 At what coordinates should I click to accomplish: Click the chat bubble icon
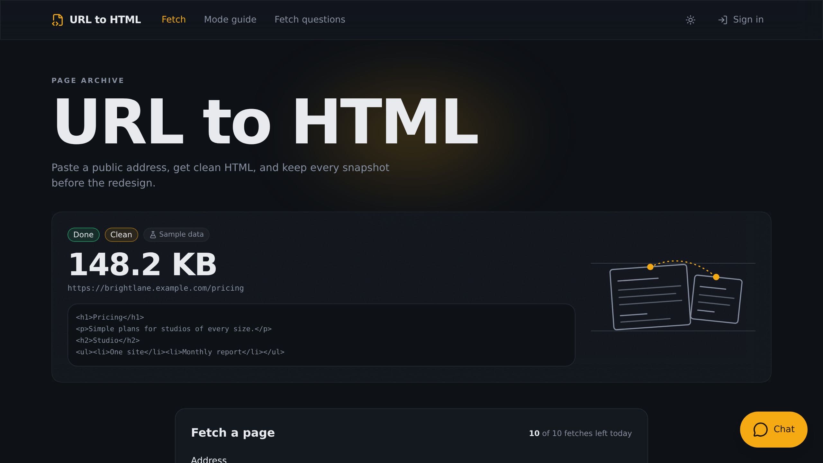[x=760, y=430]
